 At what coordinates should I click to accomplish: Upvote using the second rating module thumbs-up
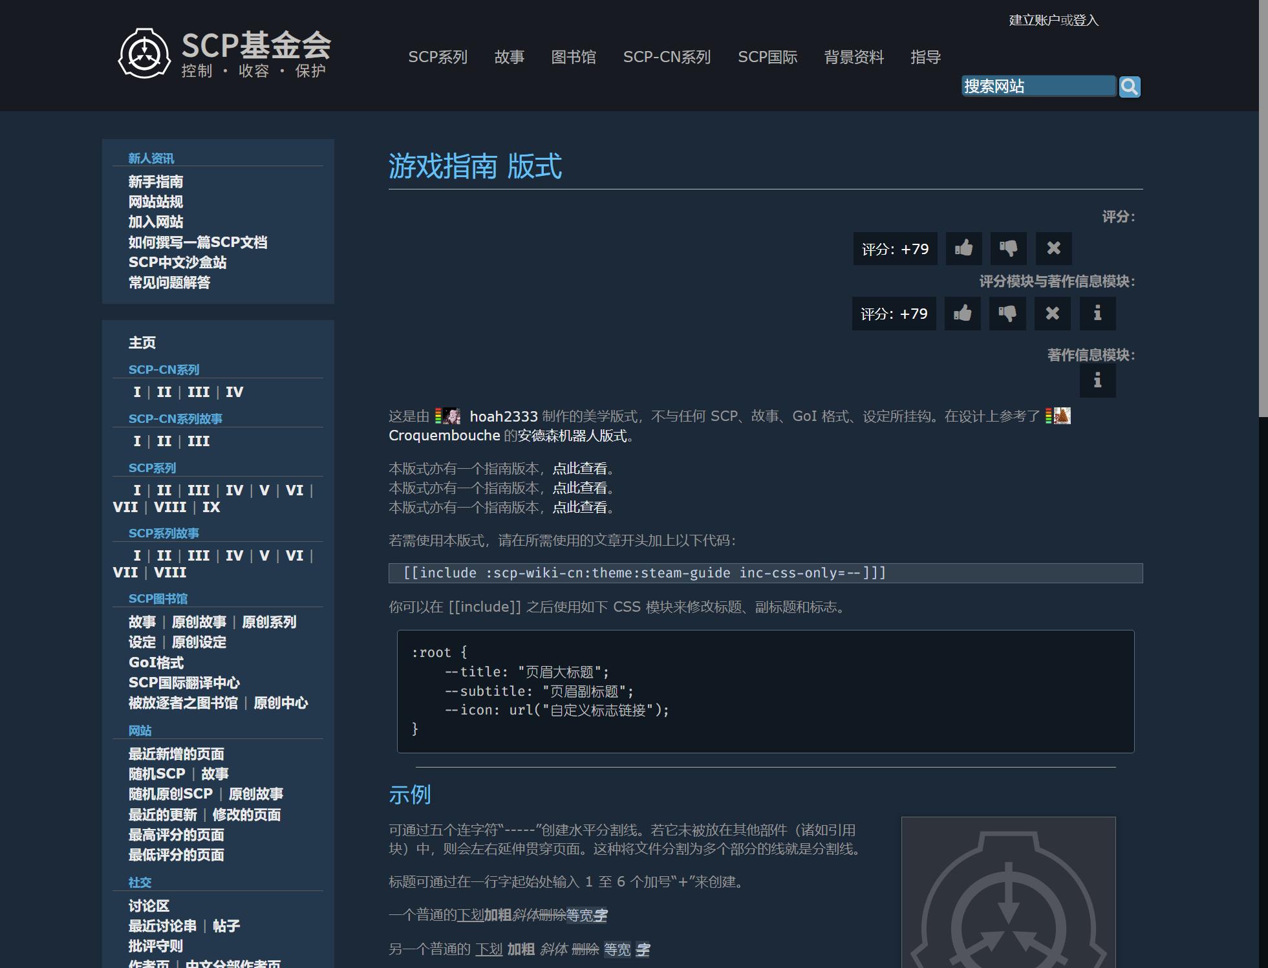[x=962, y=314]
